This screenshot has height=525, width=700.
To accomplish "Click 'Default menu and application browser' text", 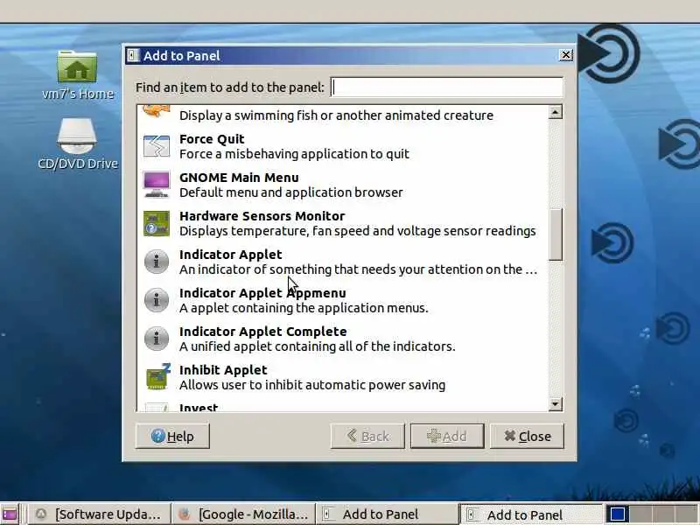I will pos(291,192).
